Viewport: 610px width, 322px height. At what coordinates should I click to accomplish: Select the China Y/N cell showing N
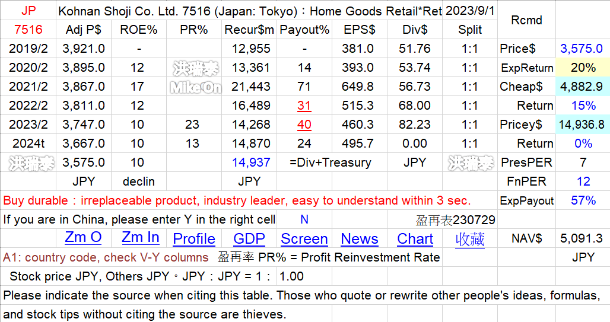click(x=304, y=220)
